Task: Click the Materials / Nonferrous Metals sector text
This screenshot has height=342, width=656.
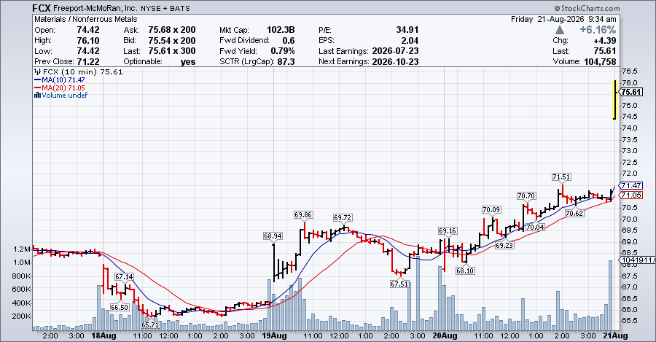Action: point(86,19)
